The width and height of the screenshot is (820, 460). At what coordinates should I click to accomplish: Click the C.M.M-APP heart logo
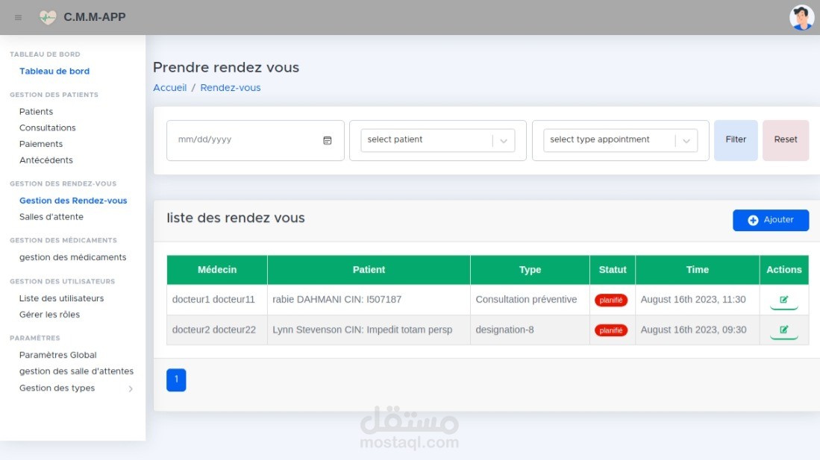click(48, 17)
